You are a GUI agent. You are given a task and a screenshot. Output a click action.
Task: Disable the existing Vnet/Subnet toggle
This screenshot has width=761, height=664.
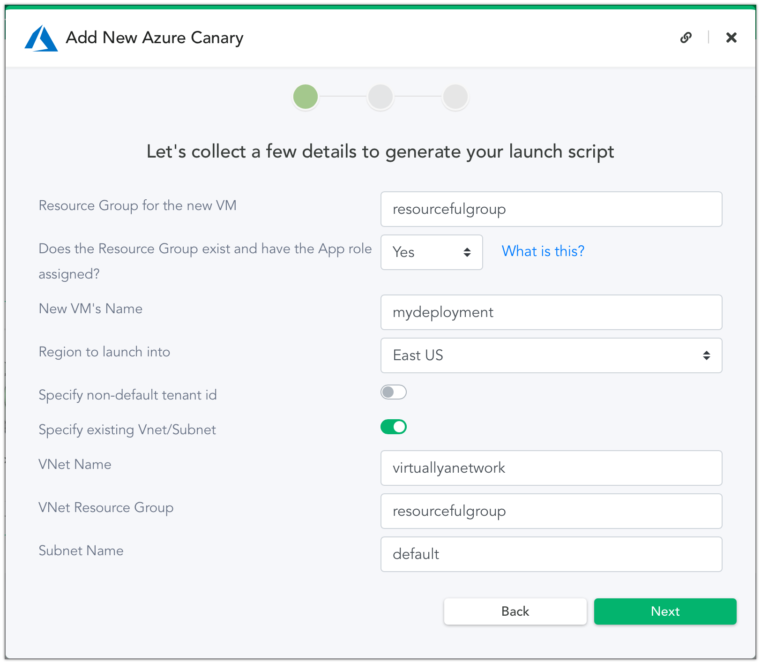click(394, 427)
